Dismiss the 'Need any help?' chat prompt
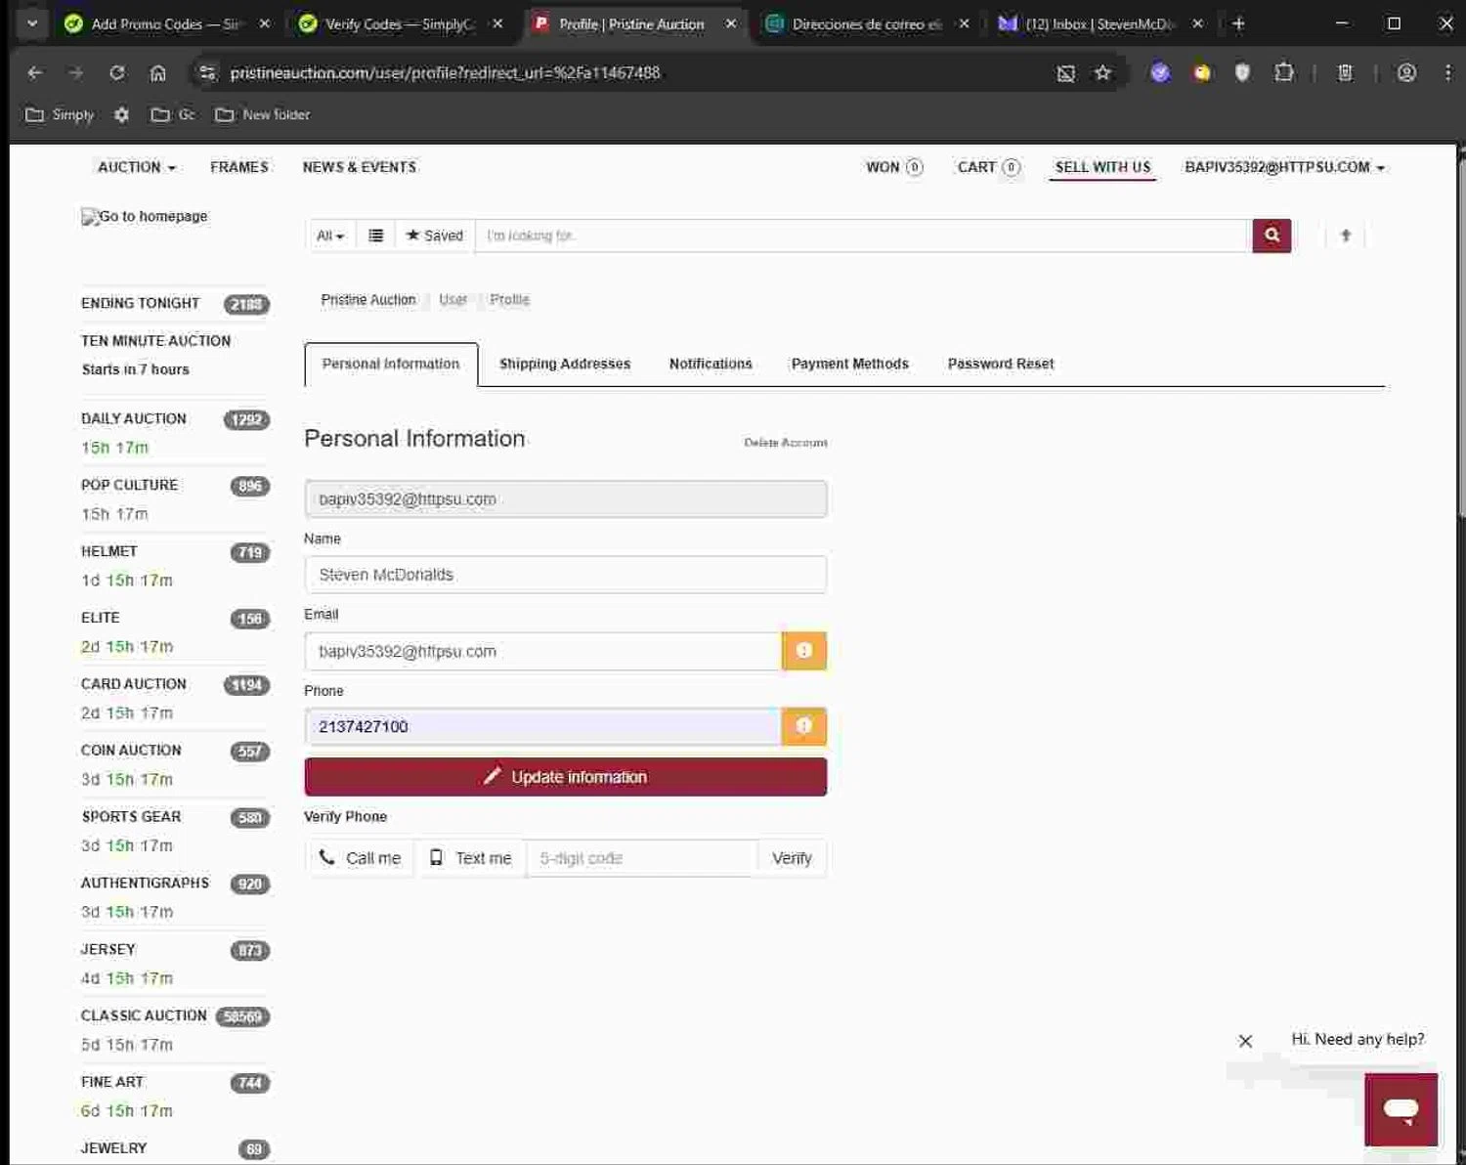This screenshot has height=1165, width=1466. pos(1245,1041)
